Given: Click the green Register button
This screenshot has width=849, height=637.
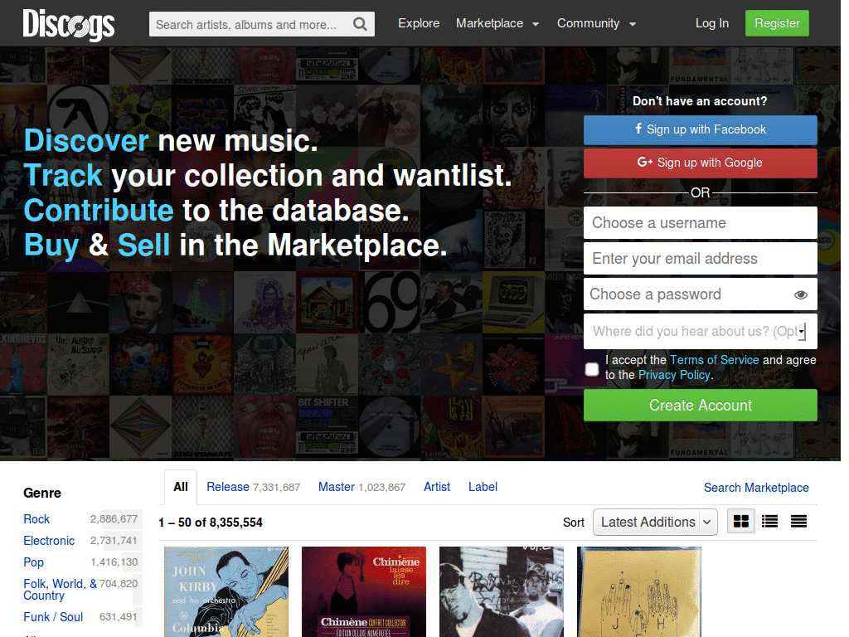Looking at the screenshot, I should click(777, 23).
